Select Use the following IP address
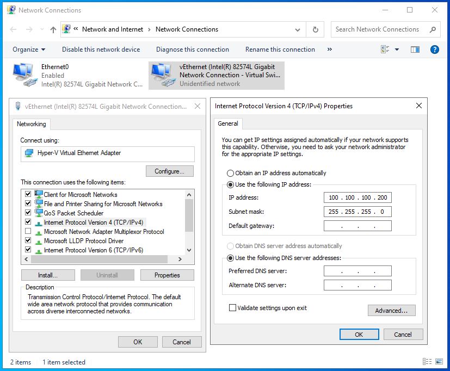The image size is (450, 371). [230, 185]
